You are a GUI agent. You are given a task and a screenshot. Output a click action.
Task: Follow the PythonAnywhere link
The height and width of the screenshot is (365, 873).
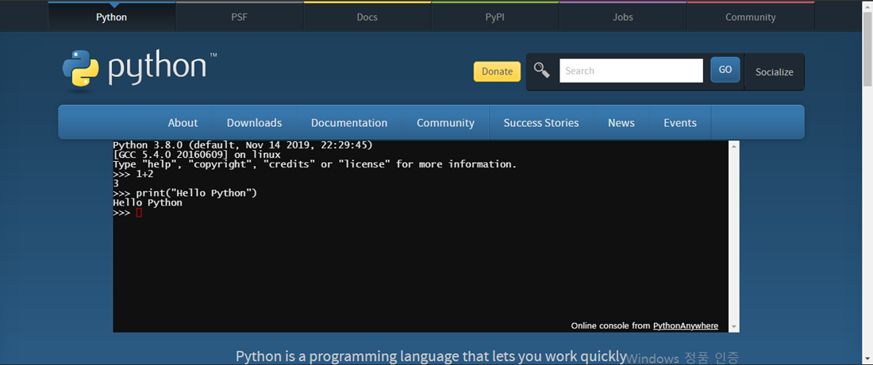tap(686, 325)
